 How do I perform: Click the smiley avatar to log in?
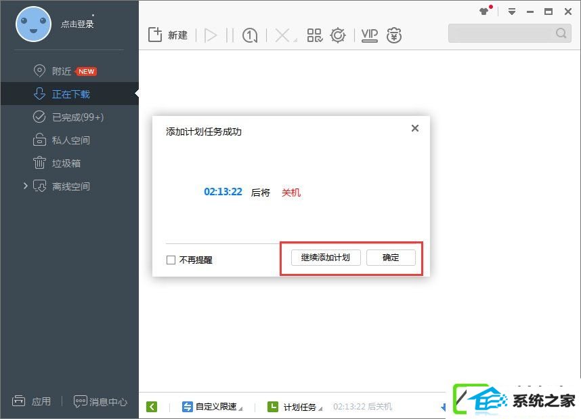(33, 24)
